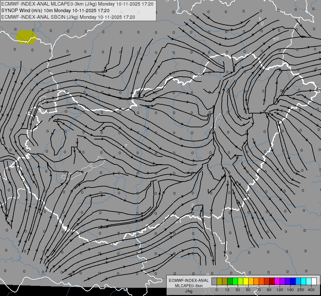The image size is (321, 296).
Task: Click the bright cyan legend swatch
Action: pyautogui.click(x=303, y=282)
